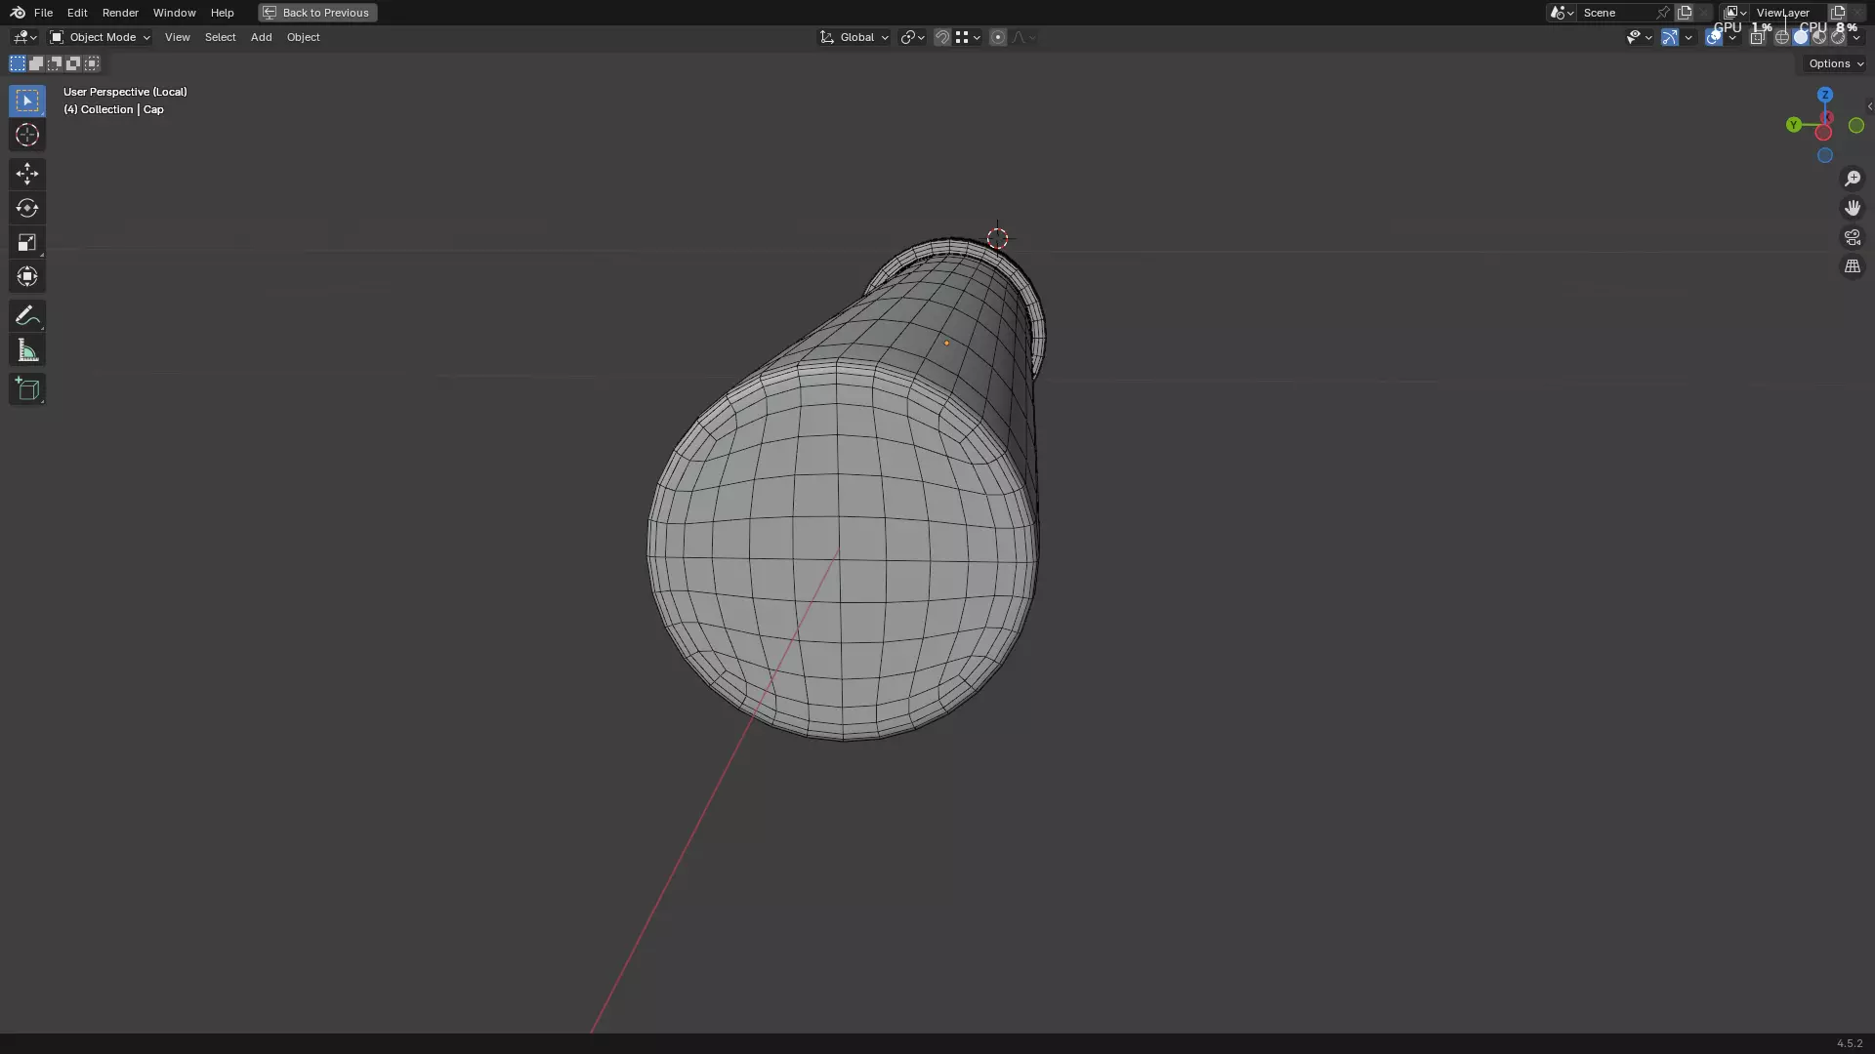The image size is (1875, 1054).
Task: Toggle X-ray view
Action: click(1757, 37)
